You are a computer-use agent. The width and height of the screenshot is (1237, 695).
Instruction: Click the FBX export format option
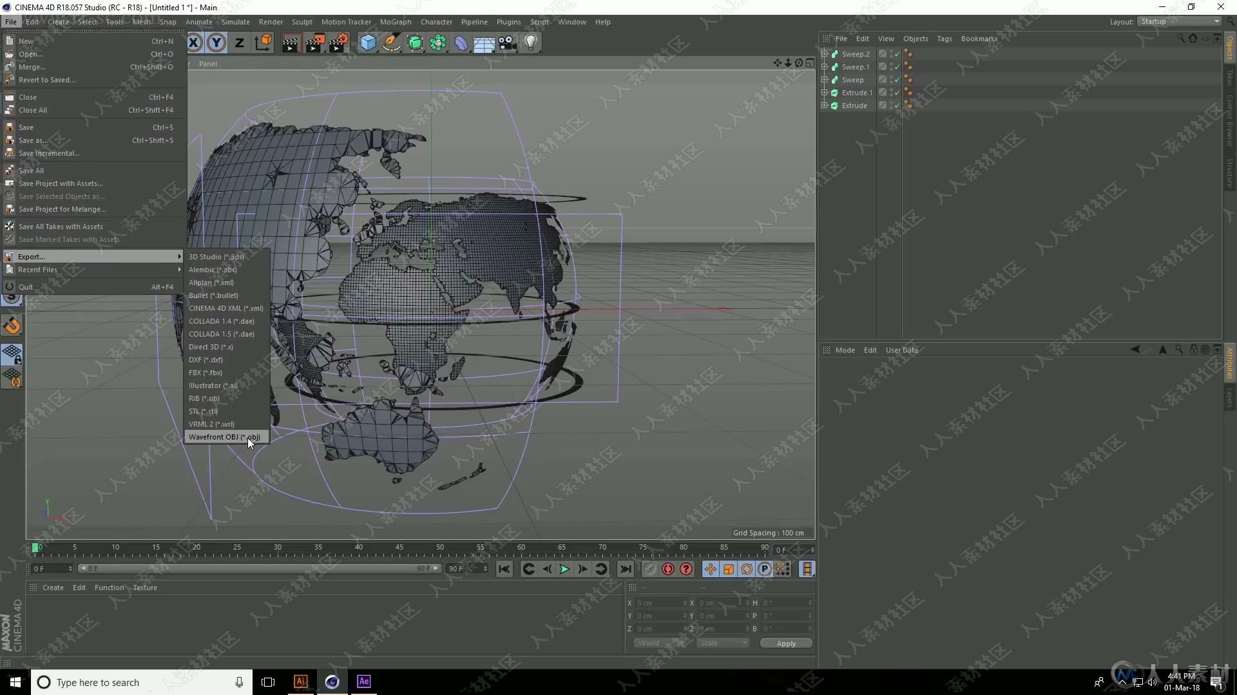click(x=205, y=372)
